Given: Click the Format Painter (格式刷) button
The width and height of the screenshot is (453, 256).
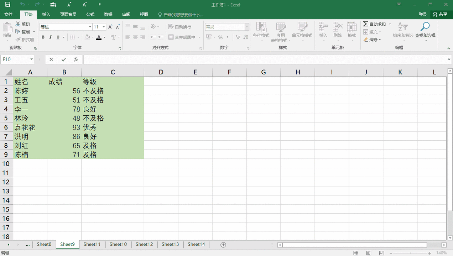Looking at the screenshot, I should pyautogui.click(x=25, y=40).
